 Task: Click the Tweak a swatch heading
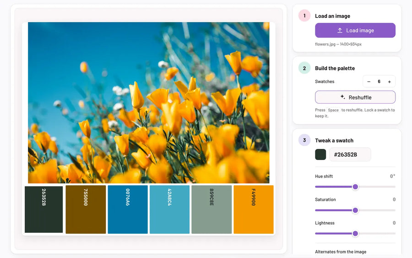tap(334, 140)
